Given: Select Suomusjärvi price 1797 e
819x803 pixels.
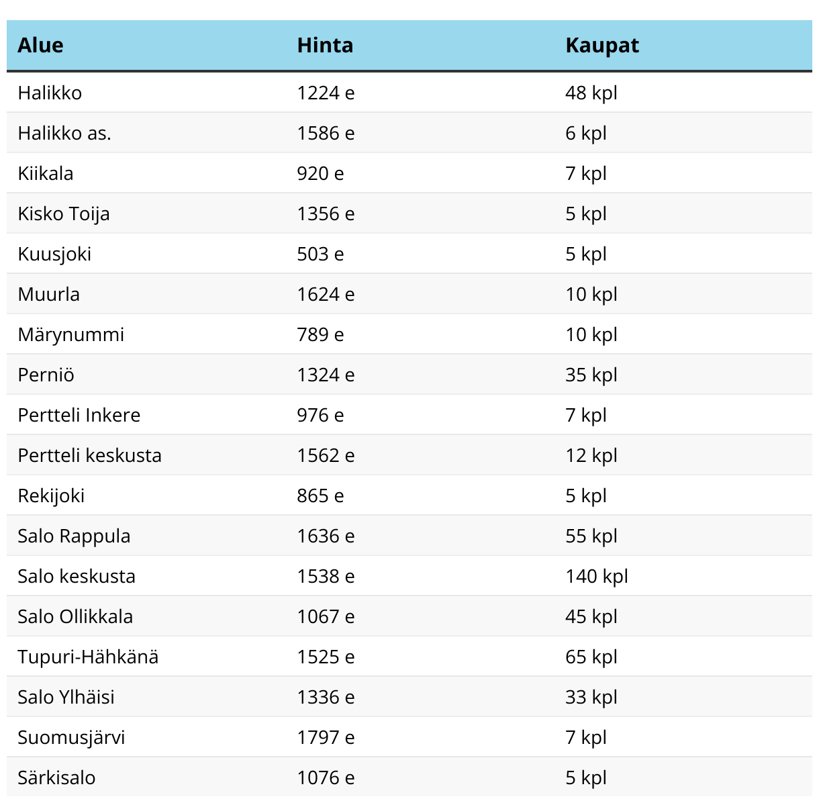Looking at the screenshot, I should (x=326, y=737).
